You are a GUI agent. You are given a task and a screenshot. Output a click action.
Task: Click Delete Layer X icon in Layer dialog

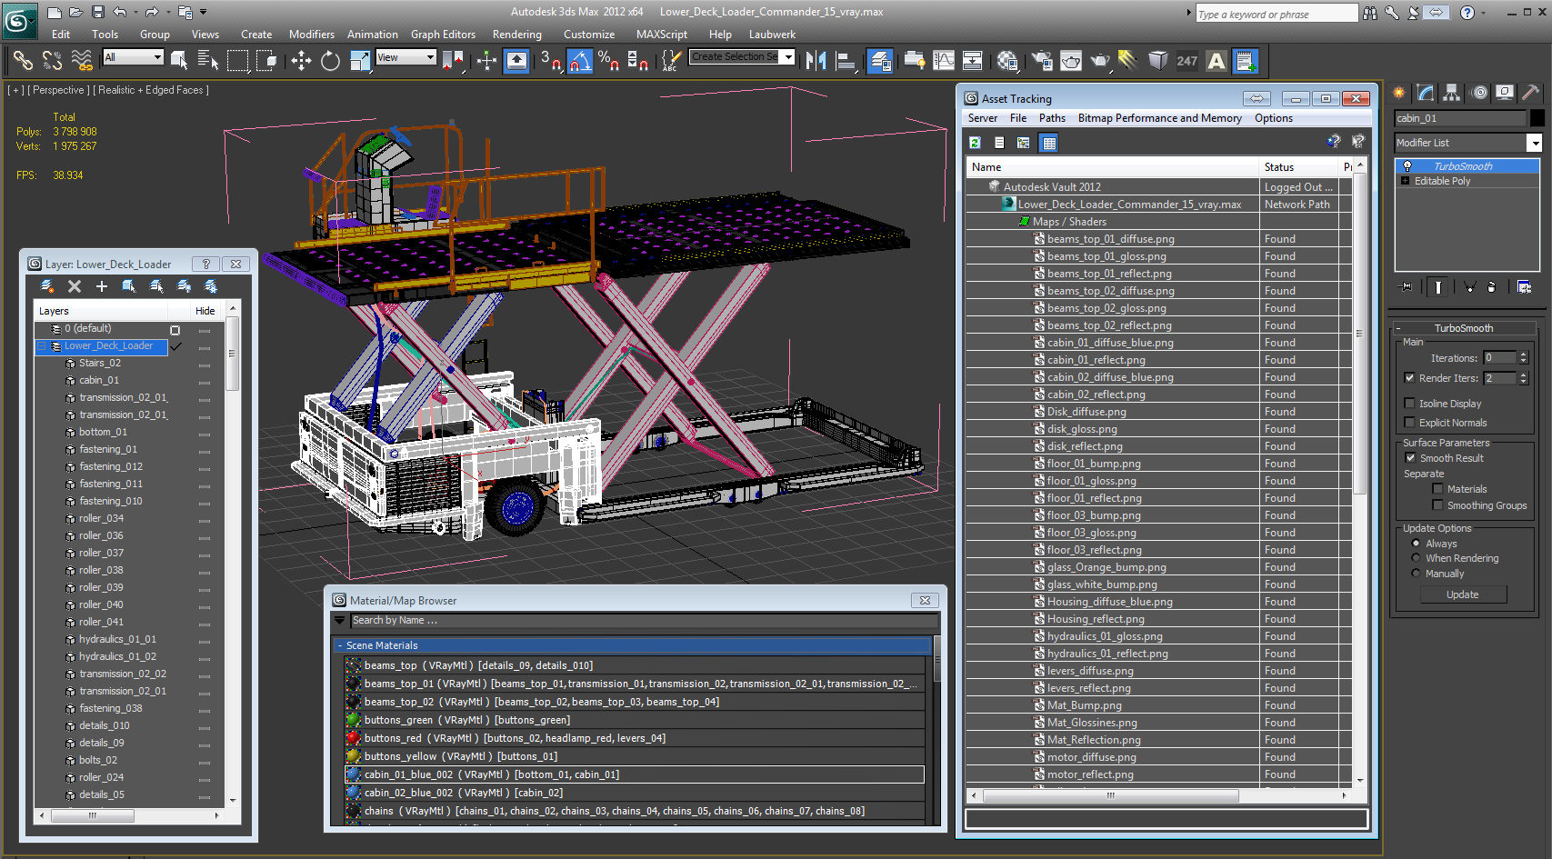[75, 286]
